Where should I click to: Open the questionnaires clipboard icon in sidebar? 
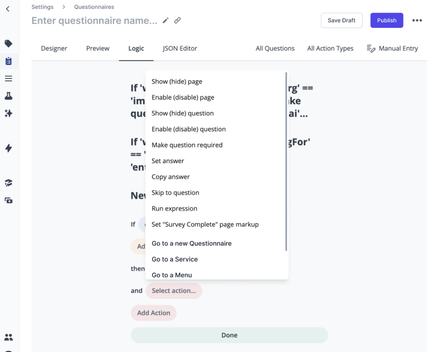[x=9, y=61]
